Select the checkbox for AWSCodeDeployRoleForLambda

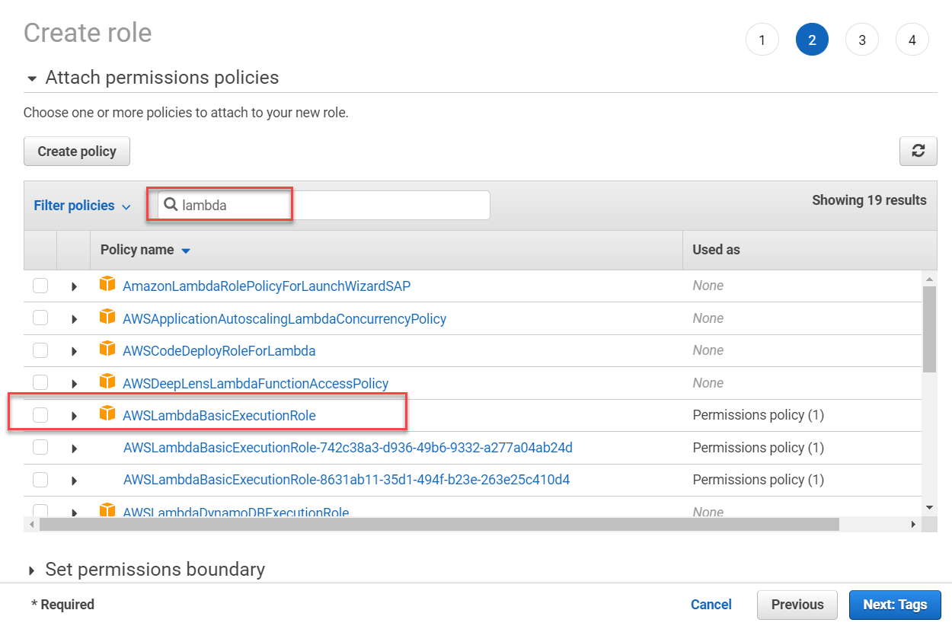click(40, 350)
